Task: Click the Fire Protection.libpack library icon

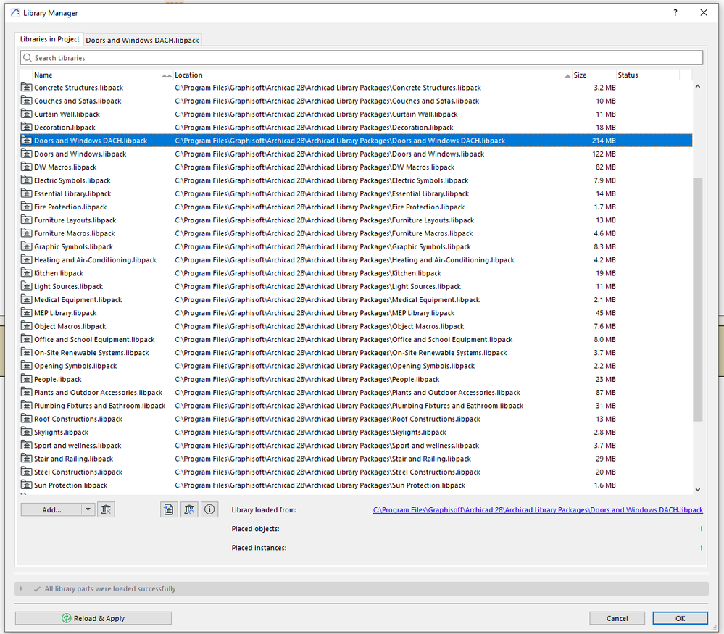Action: [x=26, y=207]
